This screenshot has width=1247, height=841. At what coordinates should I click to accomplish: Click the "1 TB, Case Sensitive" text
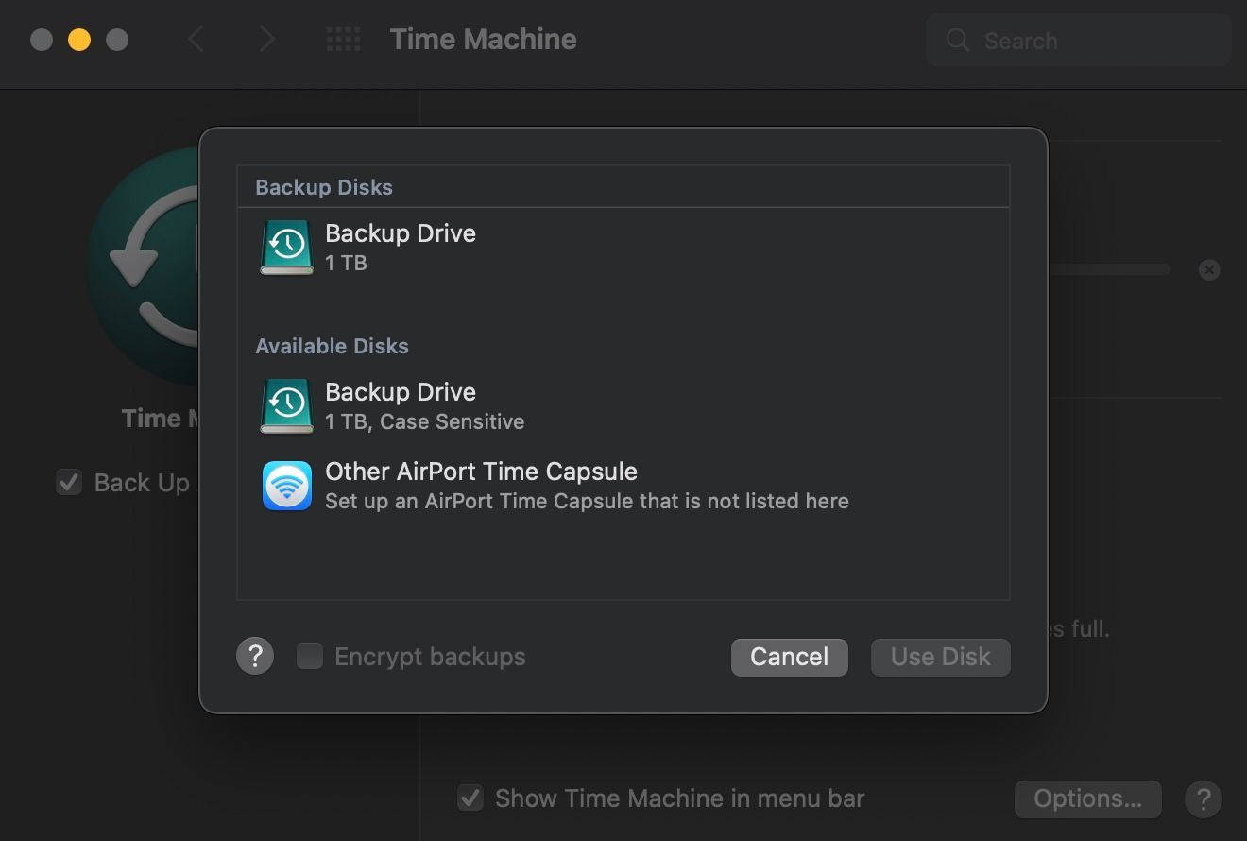tap(424, 421)
